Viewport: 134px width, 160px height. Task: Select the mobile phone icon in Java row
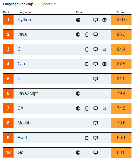[x=87, y=34]
